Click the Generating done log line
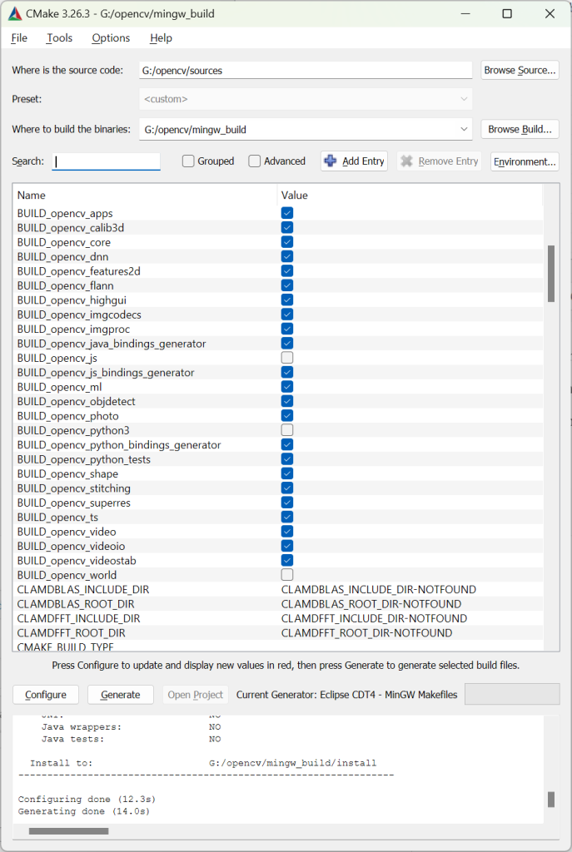Screen dimensions: 572x852 pyautogui.click(x=84, y=811)
